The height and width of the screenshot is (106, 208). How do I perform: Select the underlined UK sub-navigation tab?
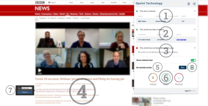(x=36, y=18)
